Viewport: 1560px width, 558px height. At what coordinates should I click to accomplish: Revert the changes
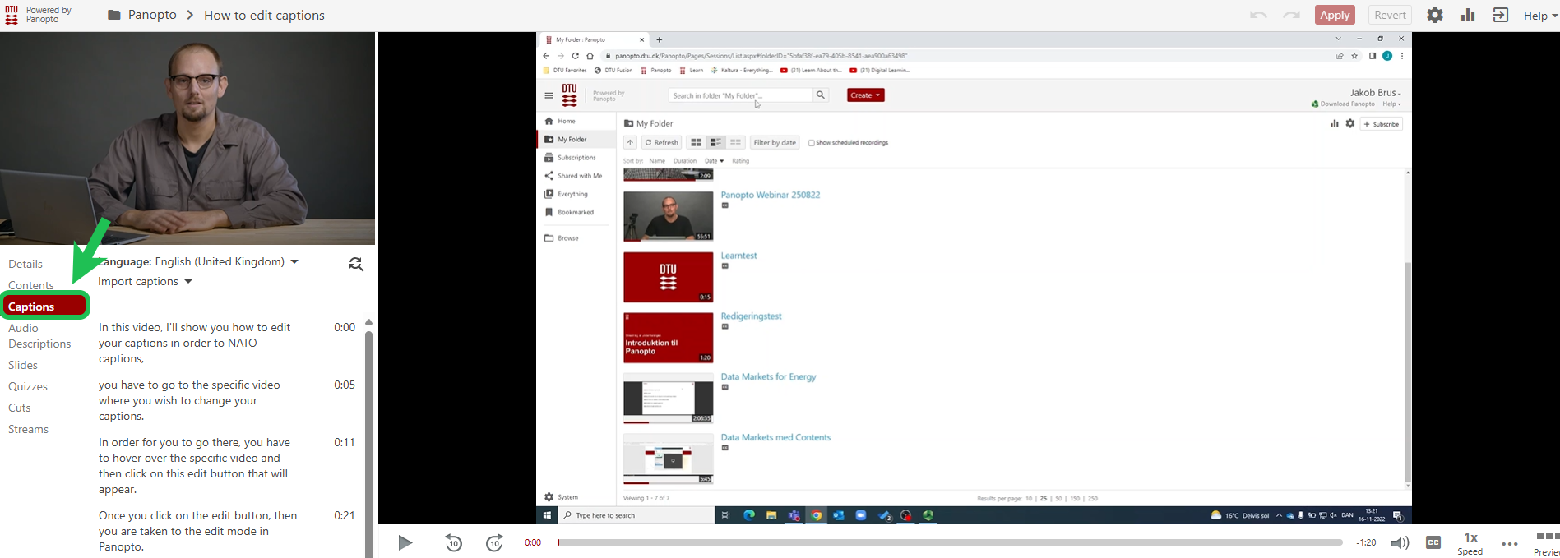[x=1390, y=15]
